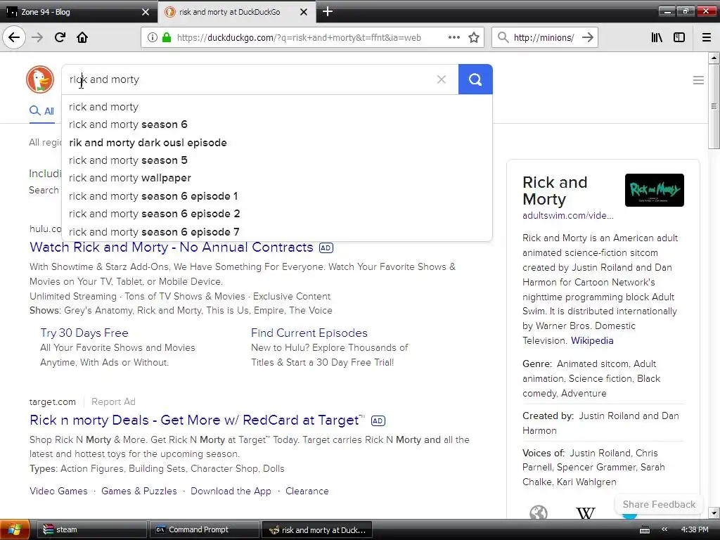The width and height of the screenshot is (720, 540).
Task: Click the 'target.com' ad domain text
Action: (x=52, y=401)
